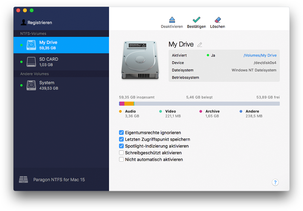
Task: Click 53,89 GB frei text
Action: click(268, 97)
